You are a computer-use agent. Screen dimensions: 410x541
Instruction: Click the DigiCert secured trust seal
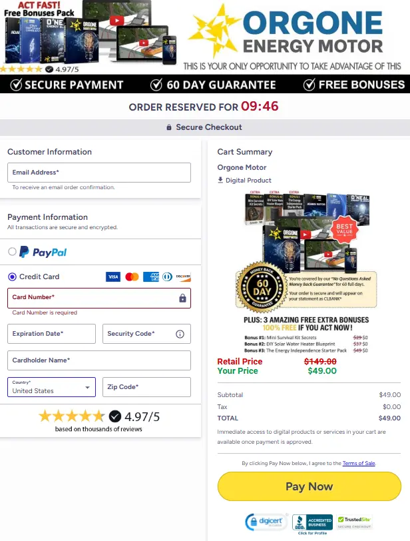pos(264,521)
